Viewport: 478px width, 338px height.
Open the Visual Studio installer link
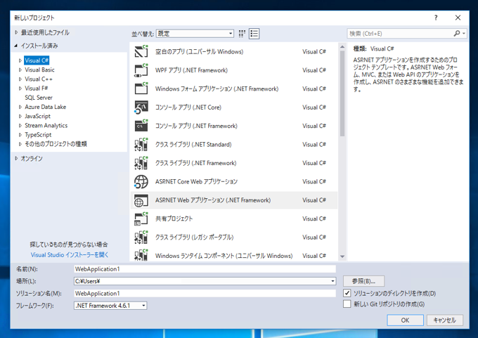[x=70, y=254]
